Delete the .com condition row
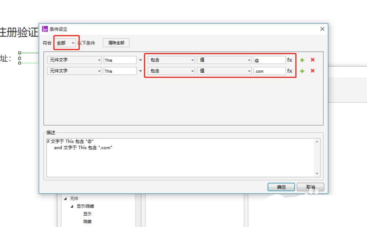367x227 pixels. point(312,71)
